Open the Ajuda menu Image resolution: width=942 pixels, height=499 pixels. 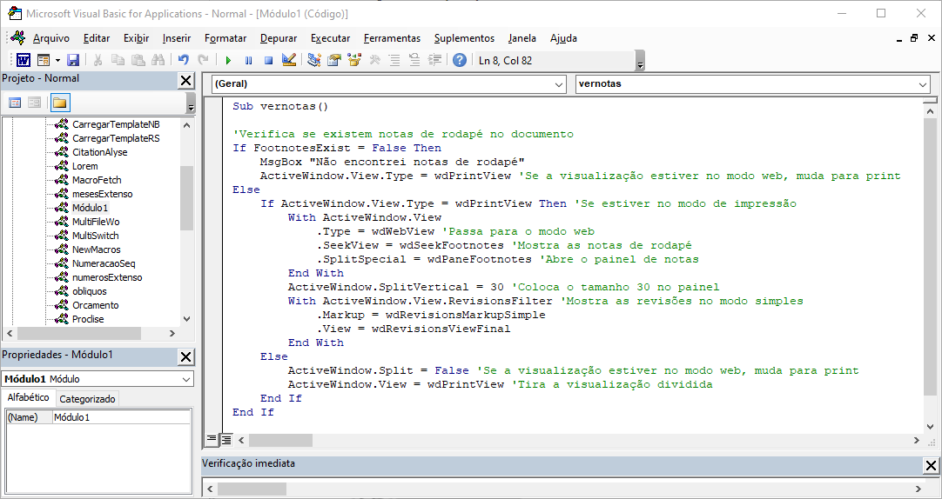pos(563,38)
